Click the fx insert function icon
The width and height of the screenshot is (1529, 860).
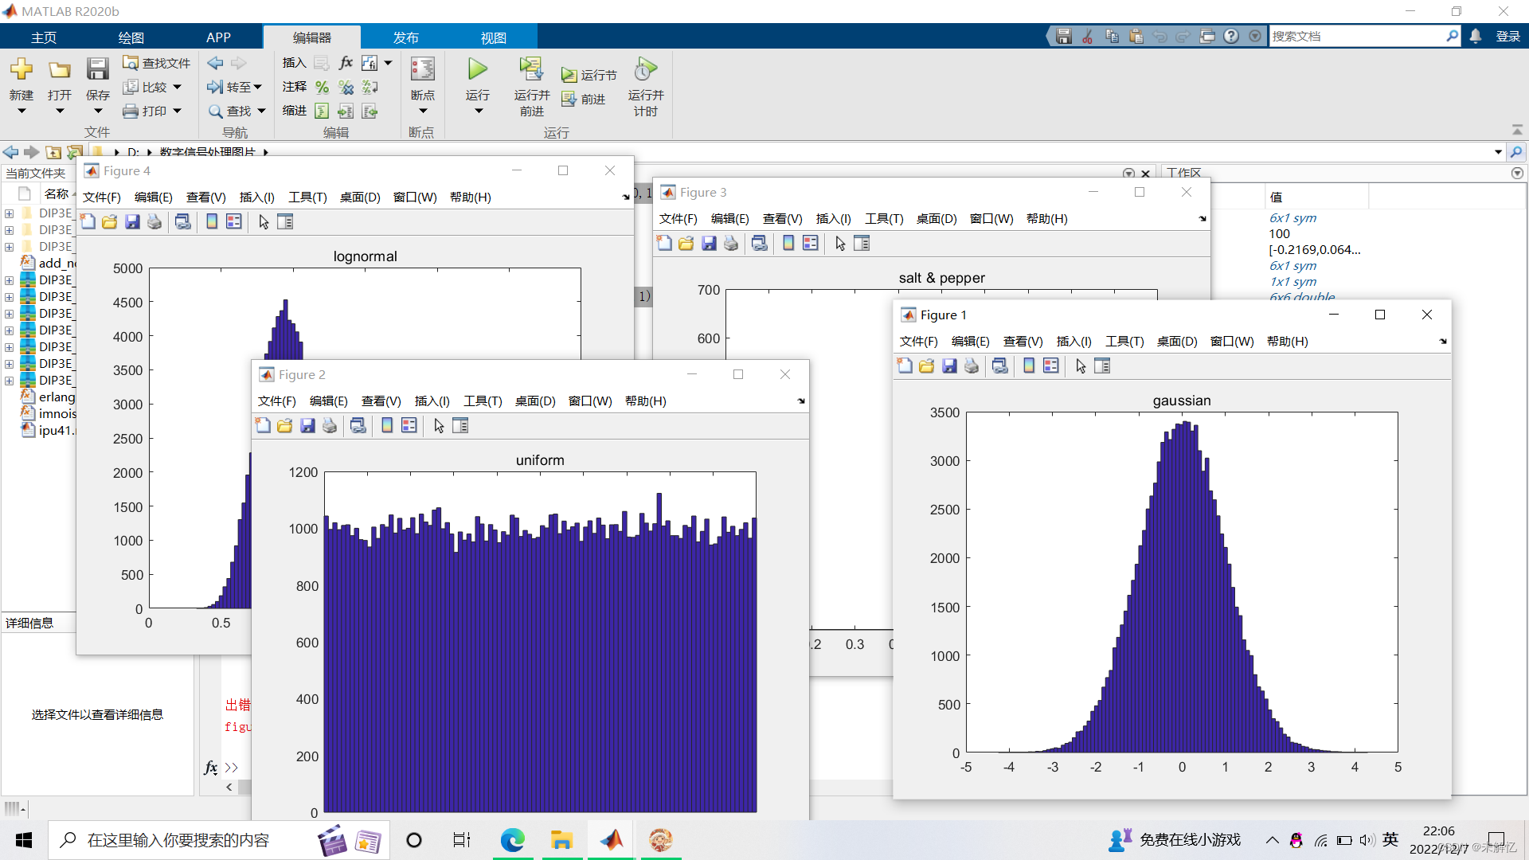(346, 63)
